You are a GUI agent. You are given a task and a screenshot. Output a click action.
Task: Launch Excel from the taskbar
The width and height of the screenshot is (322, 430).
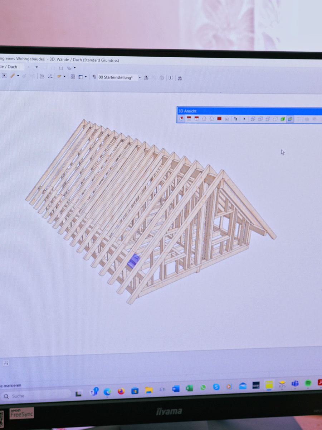pos(189,388)
